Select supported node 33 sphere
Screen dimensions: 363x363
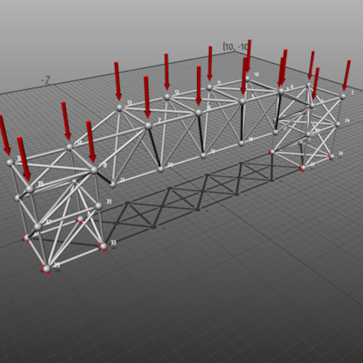pos(104,246)
